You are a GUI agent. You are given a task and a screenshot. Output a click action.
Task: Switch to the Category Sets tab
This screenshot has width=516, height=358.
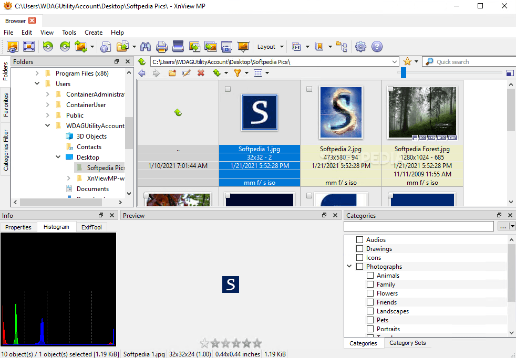pos(408,343)
